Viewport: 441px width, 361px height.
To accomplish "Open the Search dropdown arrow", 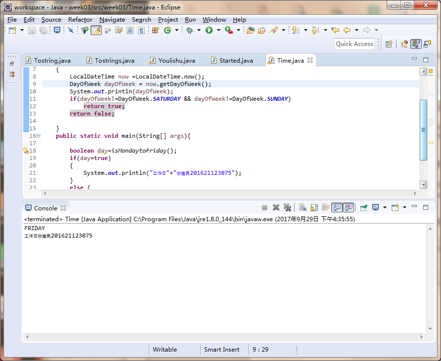I will (x=283, y=30).
